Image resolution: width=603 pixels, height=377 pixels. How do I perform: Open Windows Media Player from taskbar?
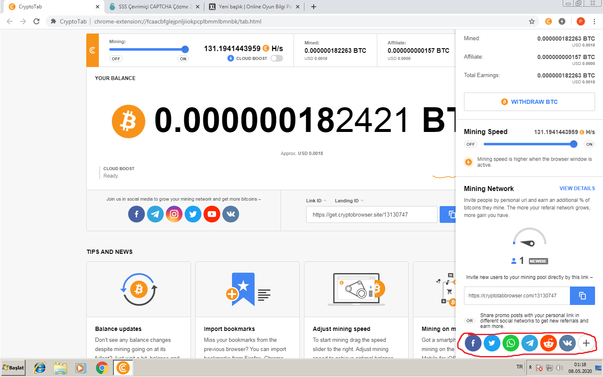point(81,368)
